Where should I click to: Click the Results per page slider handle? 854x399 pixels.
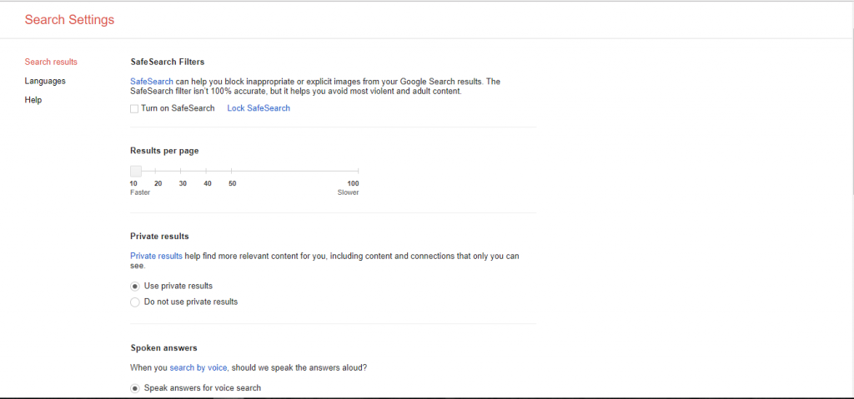coord(136,172)
